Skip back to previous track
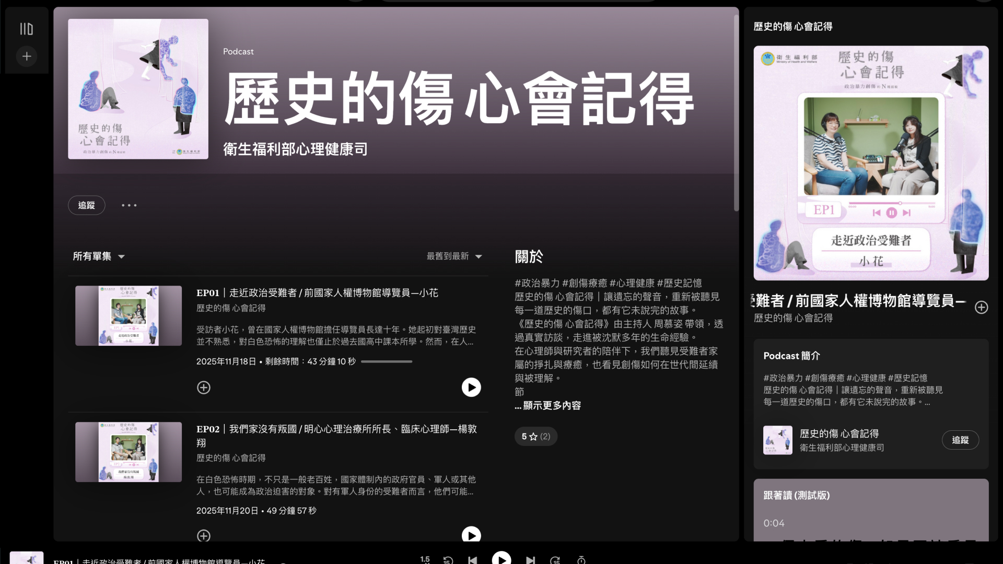This screenshot has width=1003, height=564. point(473,560)
